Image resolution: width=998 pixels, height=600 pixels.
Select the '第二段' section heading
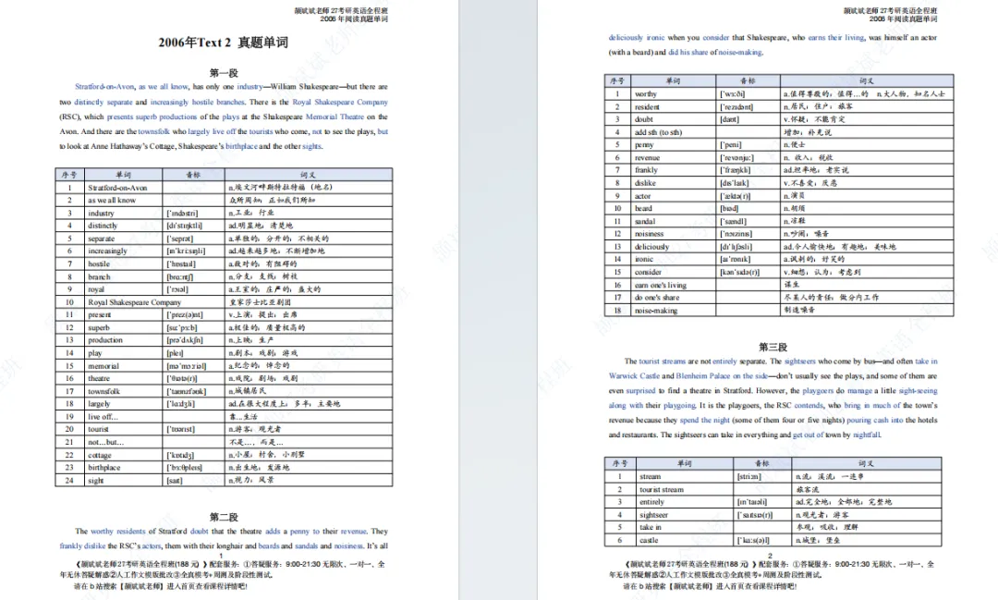(x=224, y=517)
